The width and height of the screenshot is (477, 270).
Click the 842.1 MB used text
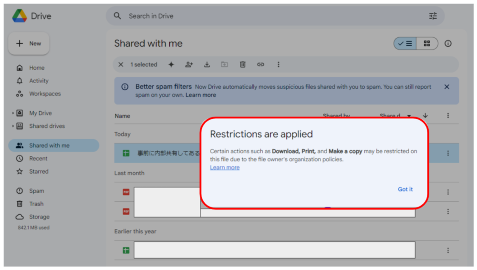(33, 228)
